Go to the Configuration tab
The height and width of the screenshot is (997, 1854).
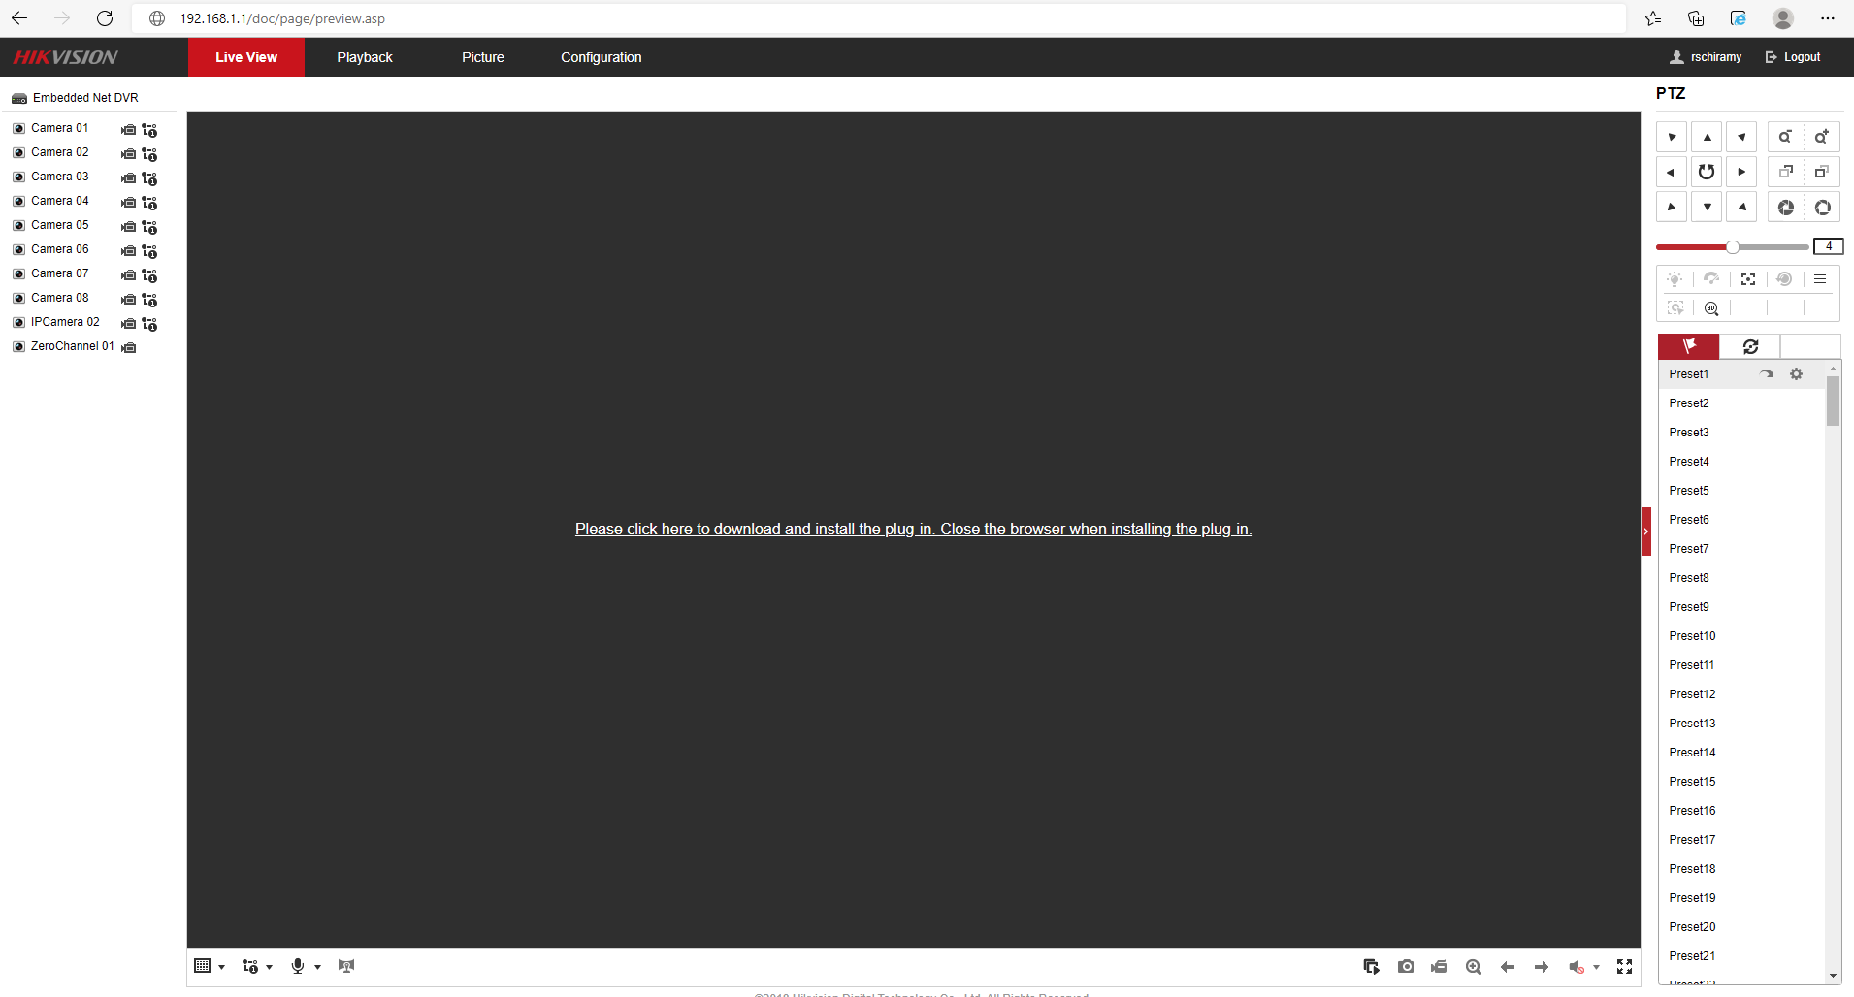[601, 57]
